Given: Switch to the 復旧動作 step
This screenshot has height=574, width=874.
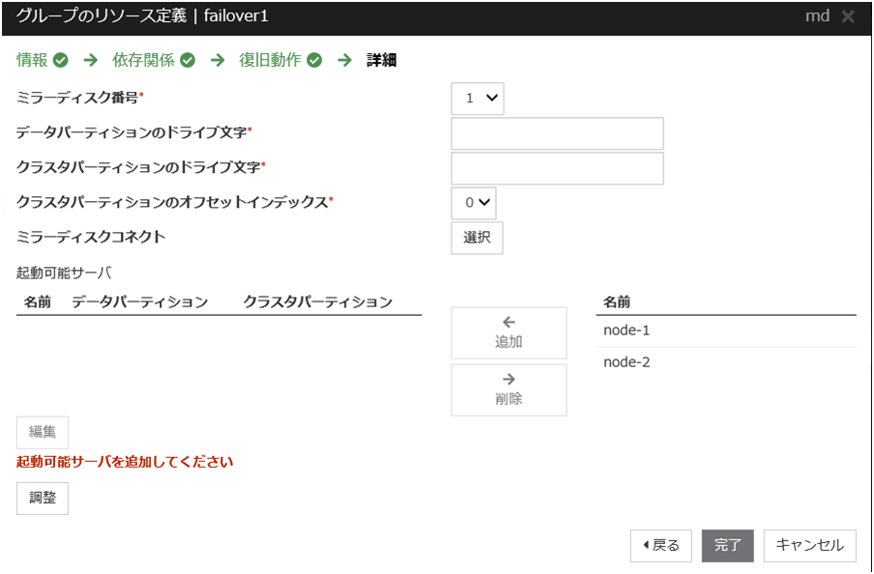Looking at the screenshot, I should coord(270,60).
